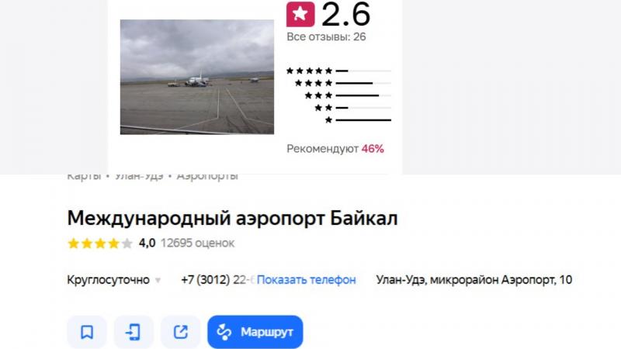Open the Улан-Удэ breadcrumb link
This screenshot has height=349, width=621.
coord(139,177)
